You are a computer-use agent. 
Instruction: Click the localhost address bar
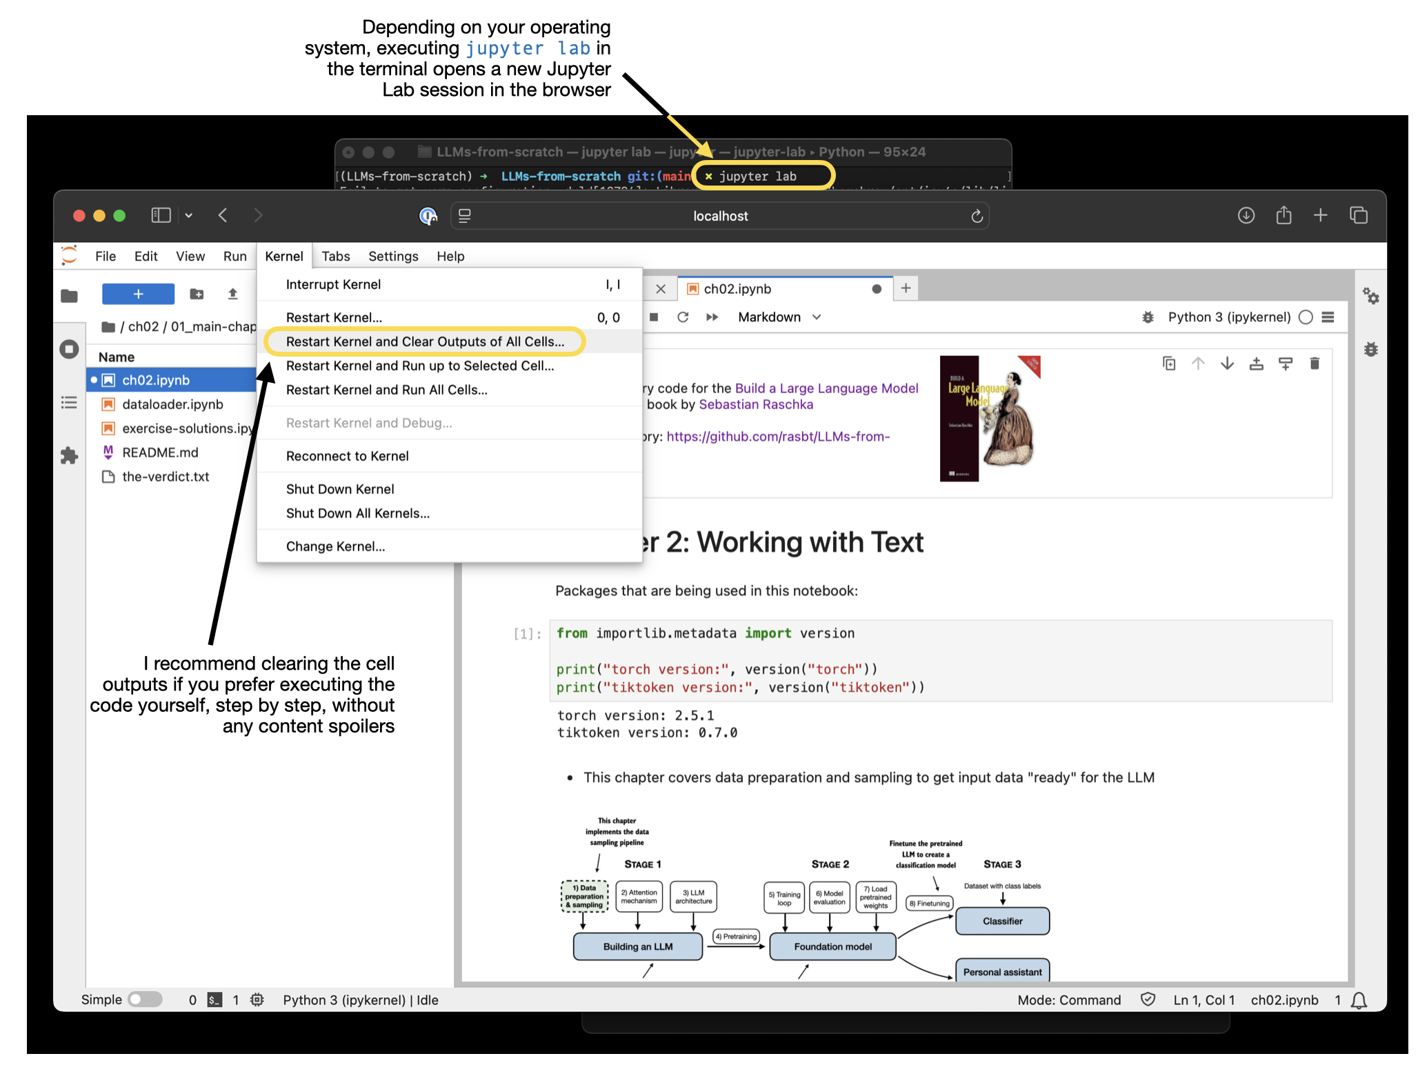pos(720,216)
